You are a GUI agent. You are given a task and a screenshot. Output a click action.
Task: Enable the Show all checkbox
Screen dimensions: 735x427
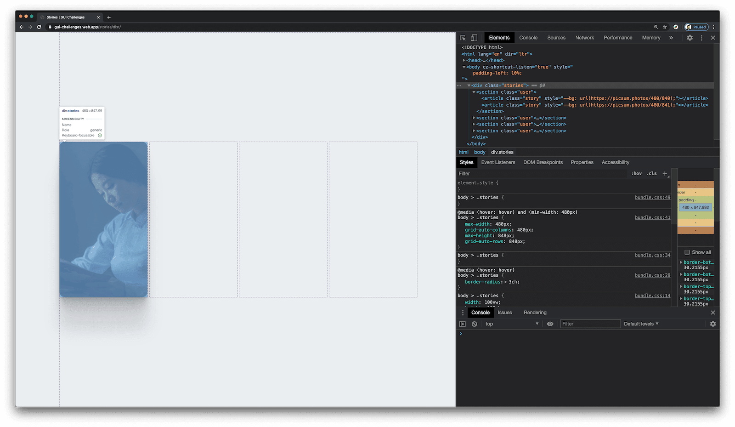point(687,252)
